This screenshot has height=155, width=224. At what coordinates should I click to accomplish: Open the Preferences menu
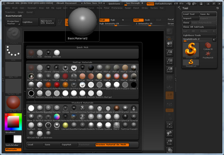coord(117,8)
